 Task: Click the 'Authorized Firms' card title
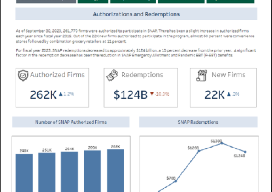tap(58, 75)
